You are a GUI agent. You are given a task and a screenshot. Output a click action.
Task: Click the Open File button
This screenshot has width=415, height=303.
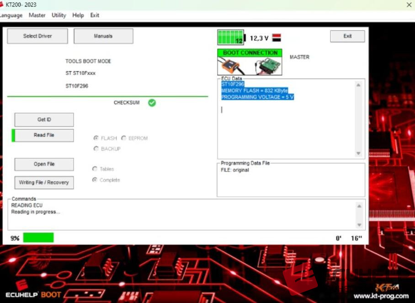pos(44,164)
